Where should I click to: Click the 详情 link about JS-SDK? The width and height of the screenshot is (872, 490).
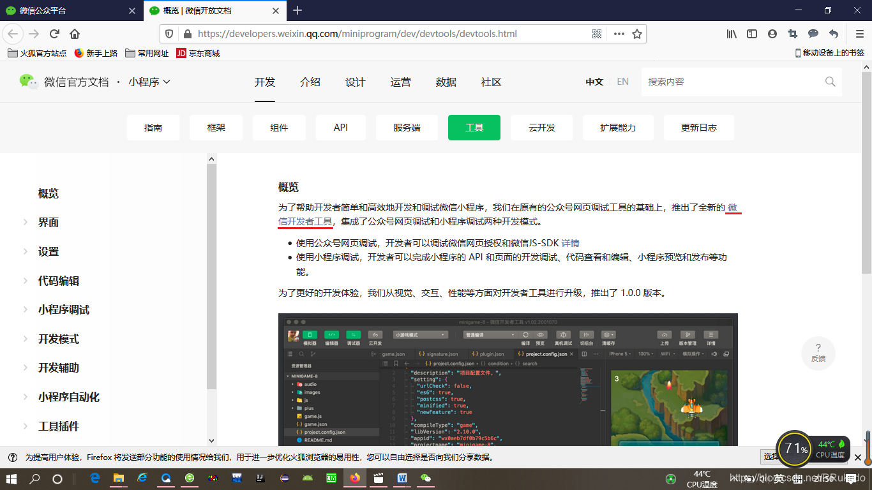pos(570,244)
